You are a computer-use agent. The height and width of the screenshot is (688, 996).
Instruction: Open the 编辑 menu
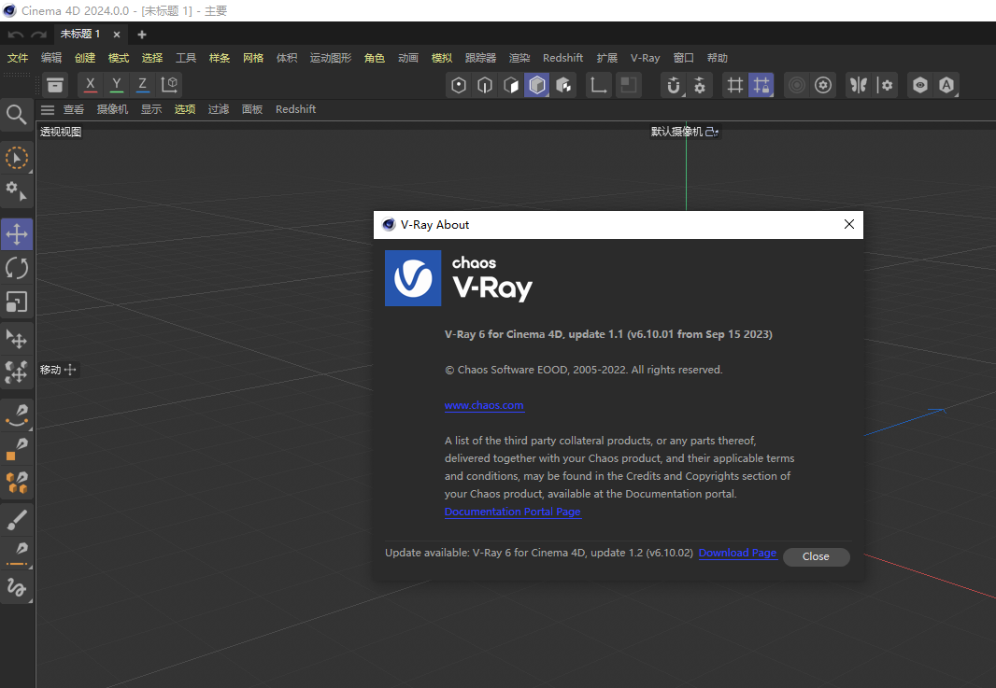pyautogui.click(x=51, y=58)
